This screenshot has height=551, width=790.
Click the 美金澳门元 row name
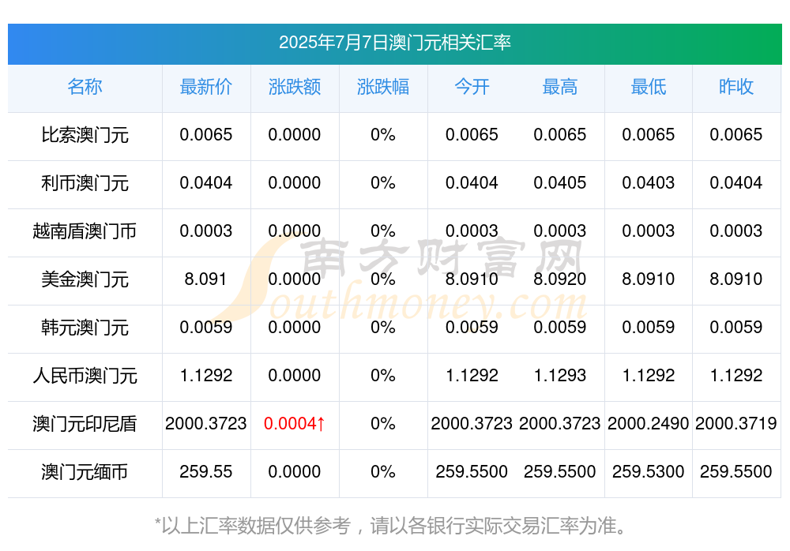[x=85, y=279]
